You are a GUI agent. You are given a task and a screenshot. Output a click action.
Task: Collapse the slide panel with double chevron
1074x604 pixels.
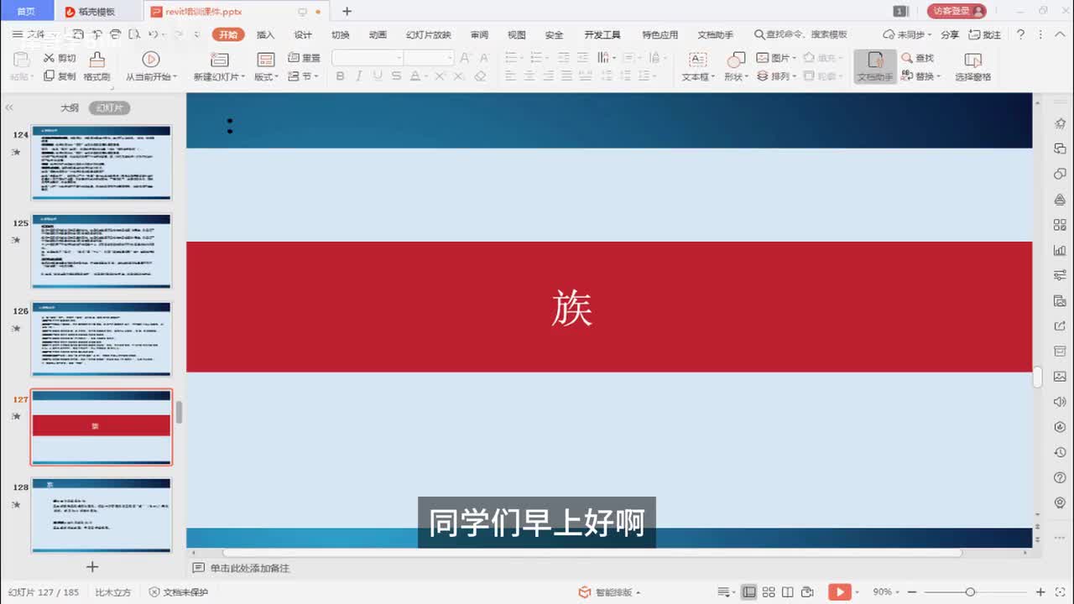point(9,108)
